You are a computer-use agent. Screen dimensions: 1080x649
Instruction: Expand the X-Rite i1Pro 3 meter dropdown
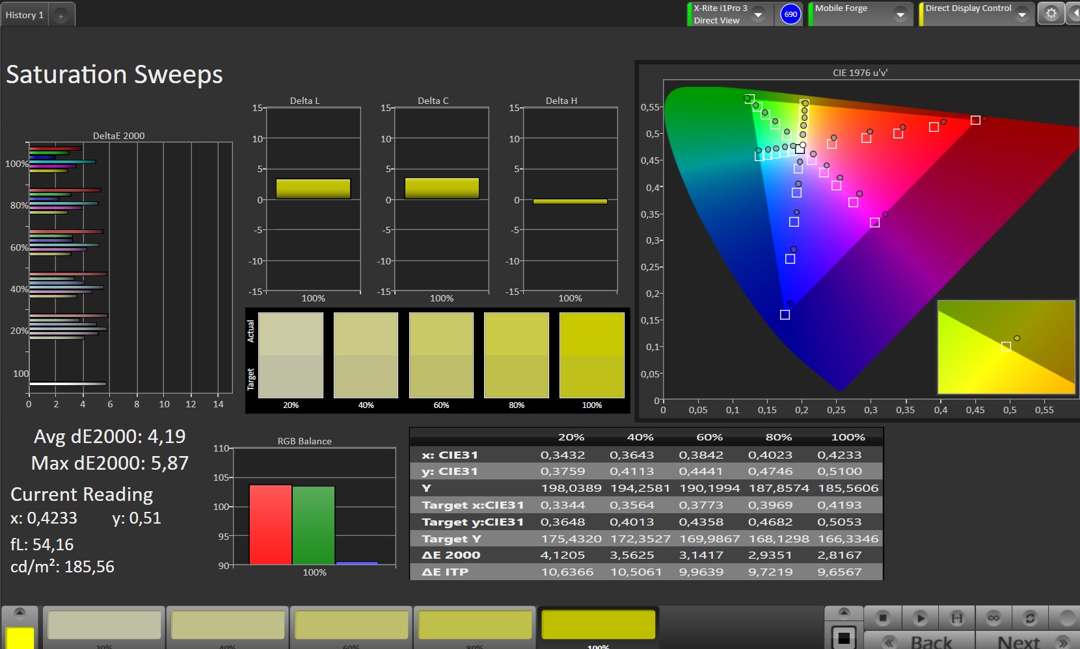click(x=759, y=14)
